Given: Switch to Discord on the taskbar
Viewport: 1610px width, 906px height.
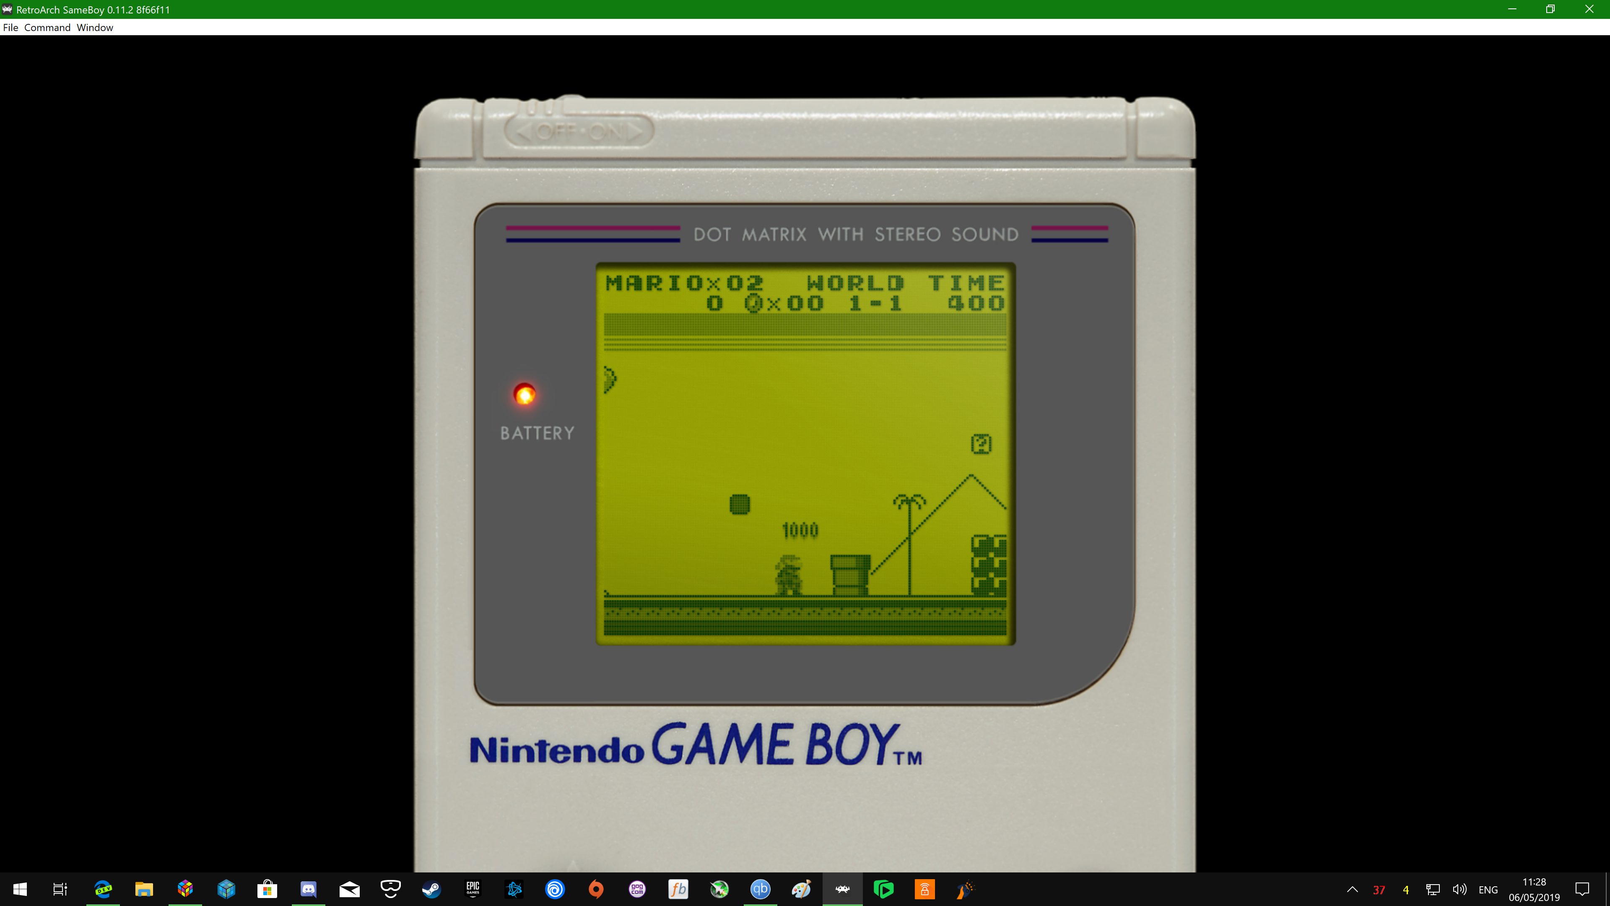Looking at the screenshot, I should [x=309, y=889].
